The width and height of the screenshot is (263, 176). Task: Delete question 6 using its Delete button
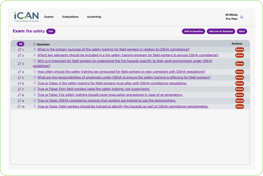[x=239, y=83]
